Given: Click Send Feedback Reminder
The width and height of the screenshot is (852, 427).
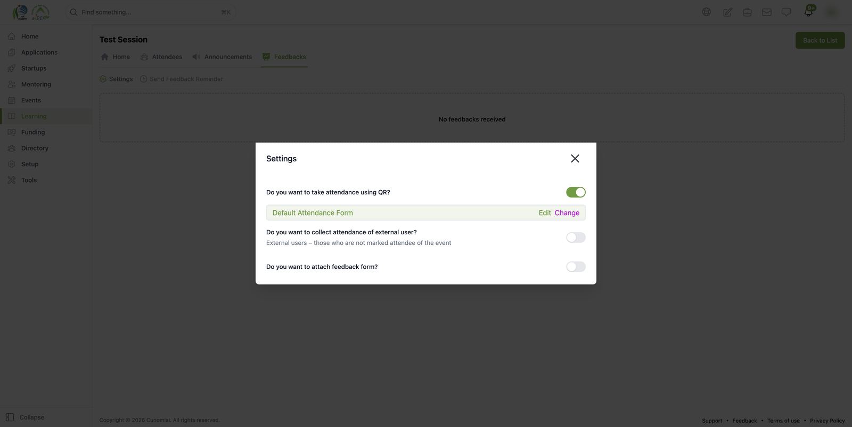Looking at the screenshot, I should tap(182, 79).
